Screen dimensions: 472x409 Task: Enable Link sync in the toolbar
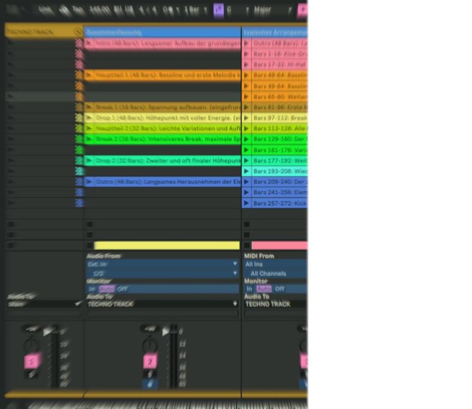(44, 9)
